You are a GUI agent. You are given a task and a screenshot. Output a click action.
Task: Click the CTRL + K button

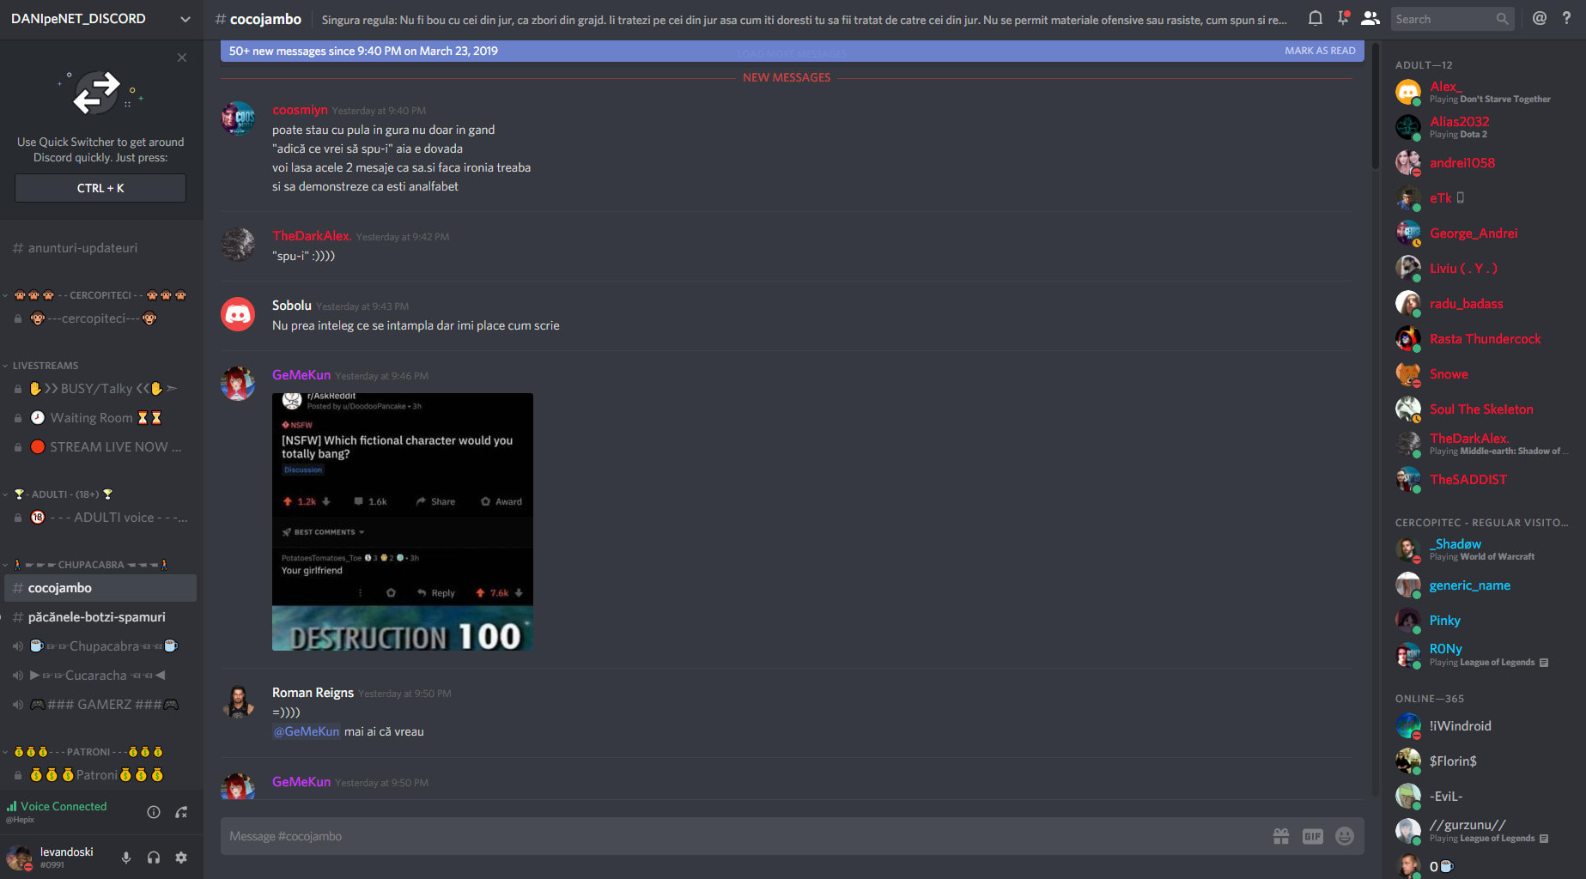point(100,188)
